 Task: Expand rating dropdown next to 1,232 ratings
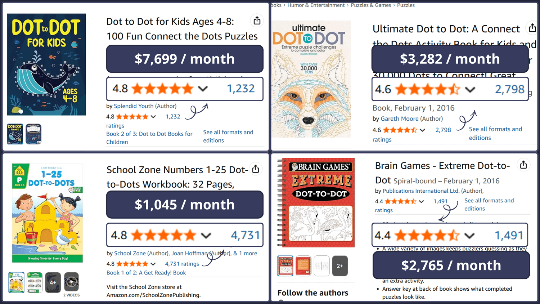coord(153,117)
